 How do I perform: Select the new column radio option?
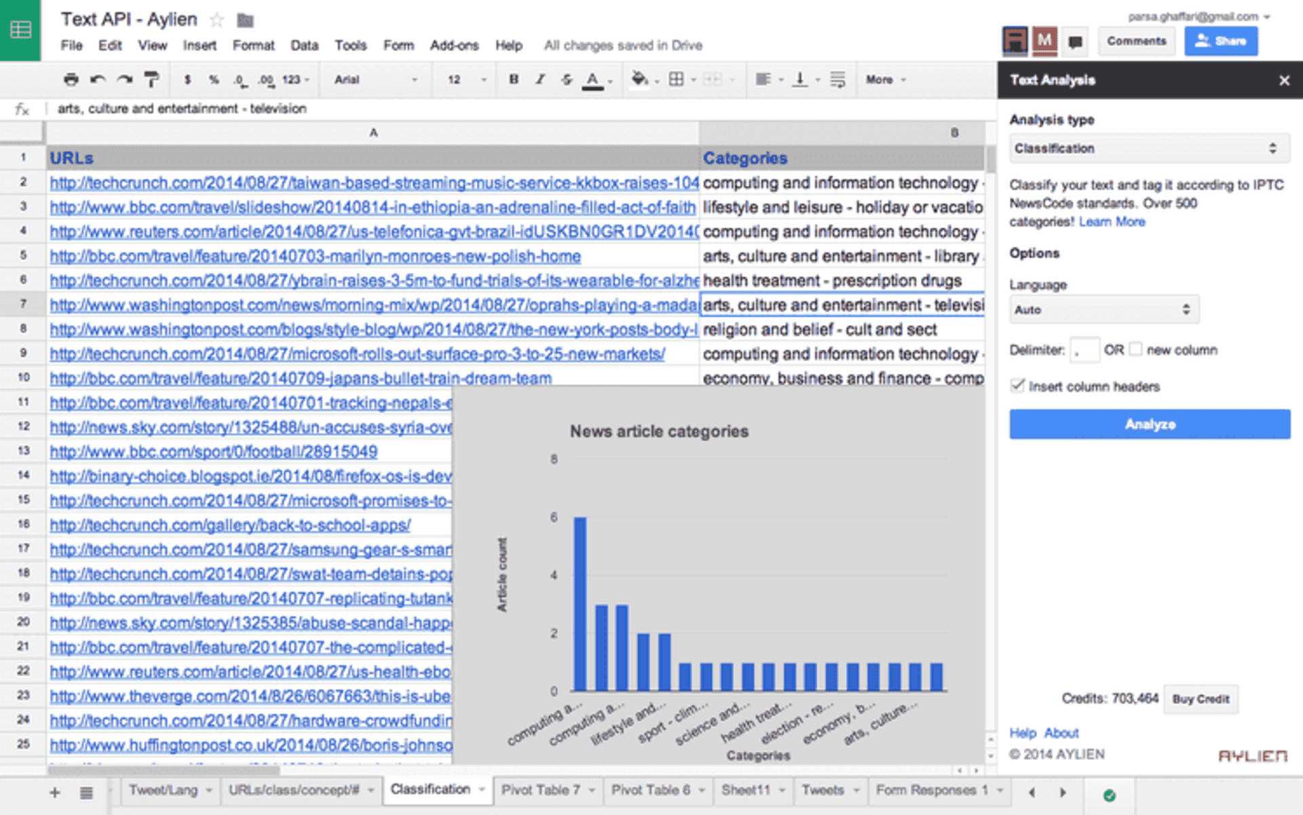pos(1136,349)
